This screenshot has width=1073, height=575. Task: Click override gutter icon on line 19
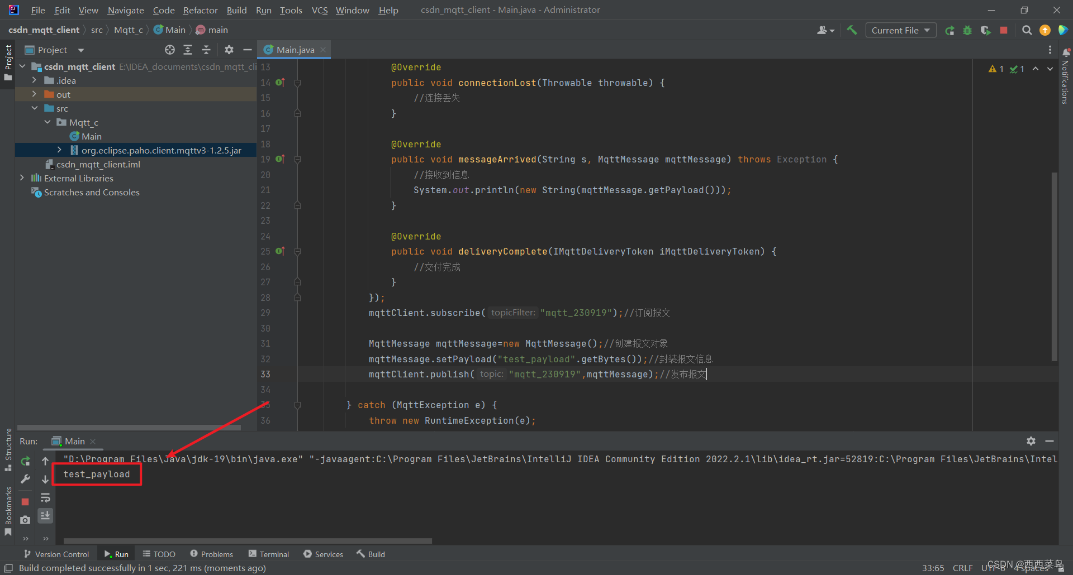click(x=281, y=159)
